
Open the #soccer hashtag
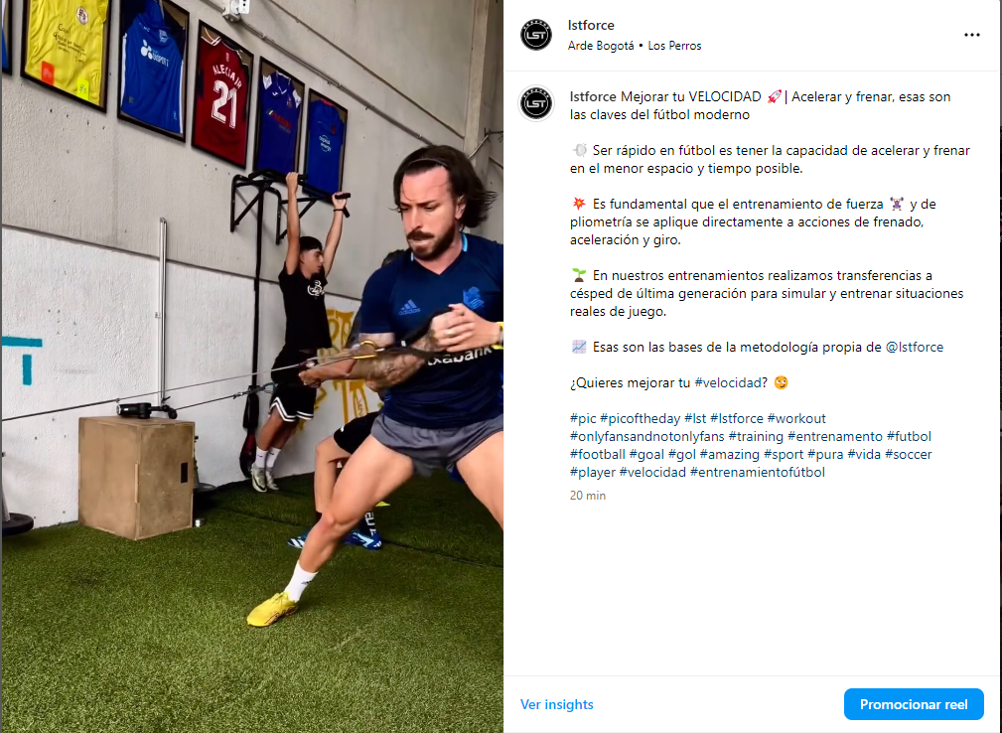point(908,454)
